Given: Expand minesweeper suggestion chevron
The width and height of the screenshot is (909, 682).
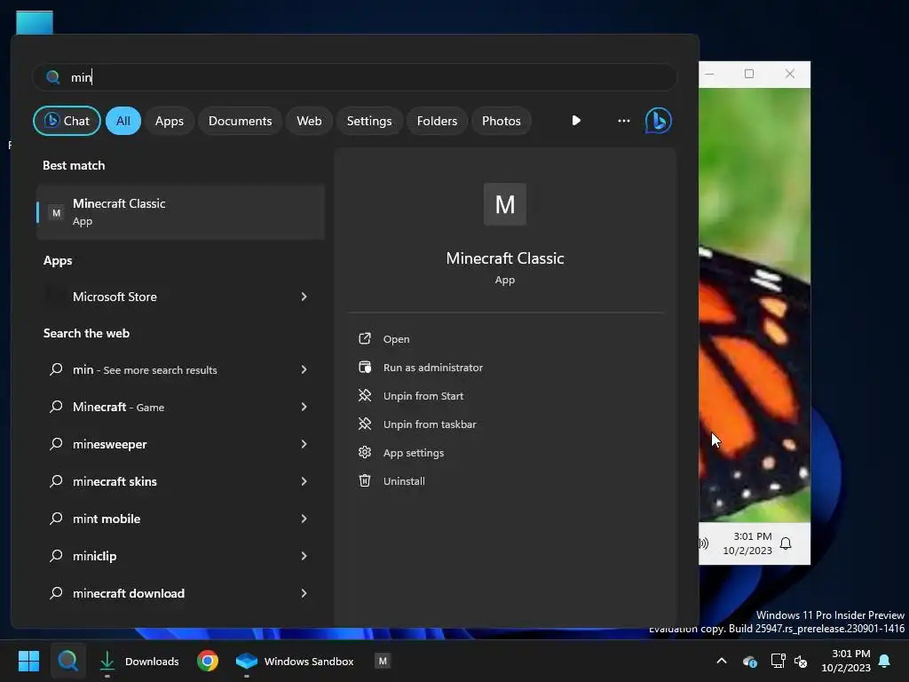Looking at the screenshot, I should [x=304, y=444].
